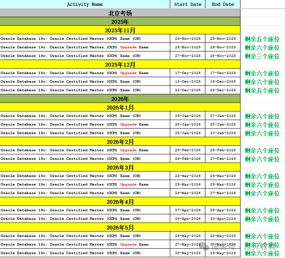The width and height of the screenshot is (285, 258).
Task: Select start date cell 26-Jan-2026
Action: click(187, 116)
